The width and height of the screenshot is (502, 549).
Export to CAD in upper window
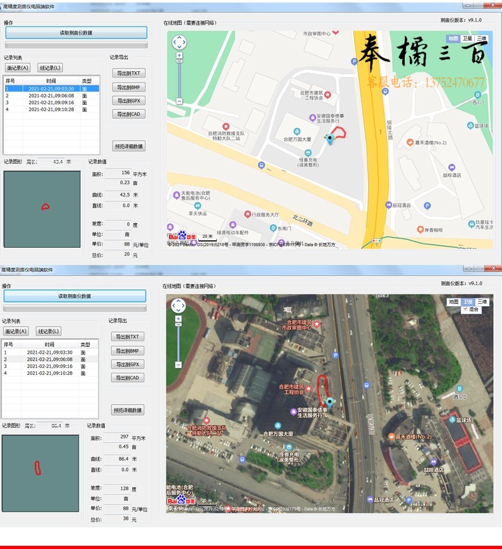click(129, 114)
